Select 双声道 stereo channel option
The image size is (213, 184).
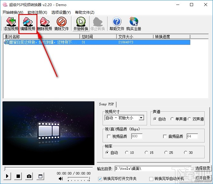pyautogui.click(x=189, y=119)
